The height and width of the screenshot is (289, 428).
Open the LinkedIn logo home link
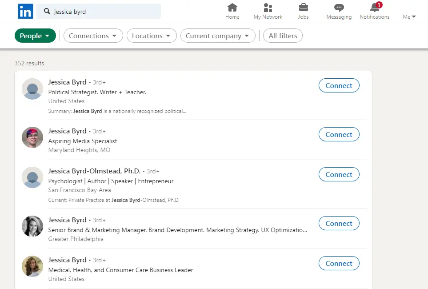point(25,12)
